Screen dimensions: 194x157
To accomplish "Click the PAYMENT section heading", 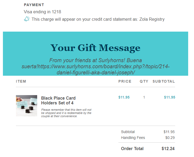I will pyautogui.click(x=34, y=5).
